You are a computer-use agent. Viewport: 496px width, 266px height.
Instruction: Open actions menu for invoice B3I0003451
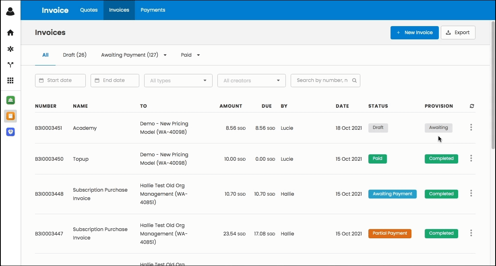(471, 127)
